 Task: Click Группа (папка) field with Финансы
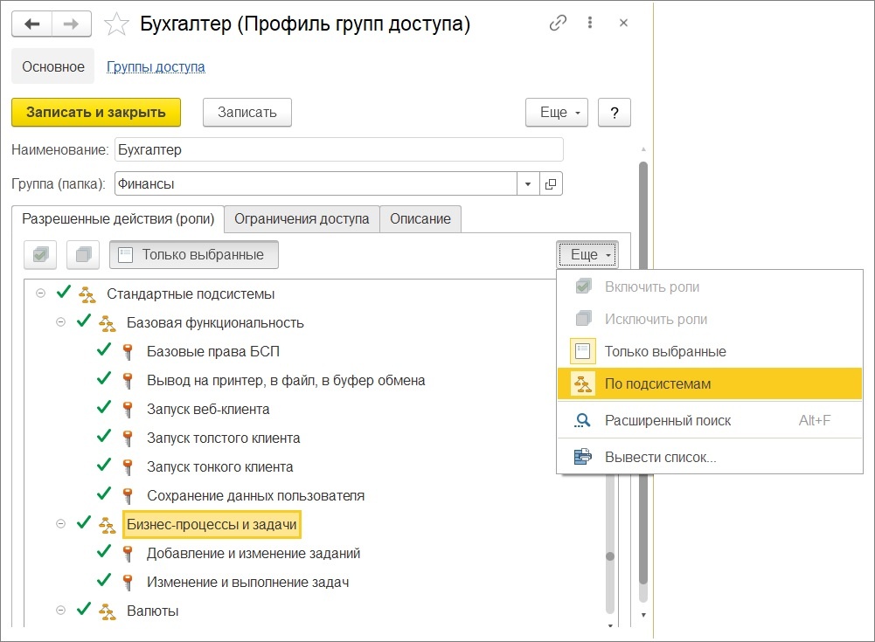click(316, 184)
